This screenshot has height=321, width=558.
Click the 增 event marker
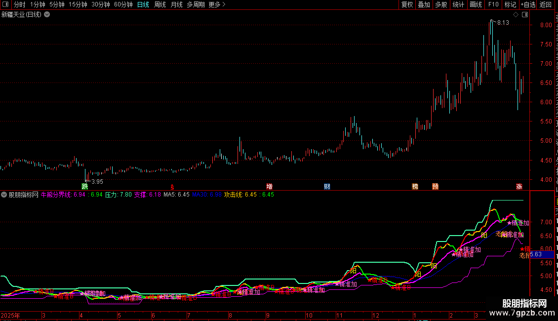[x=270, y=187]
